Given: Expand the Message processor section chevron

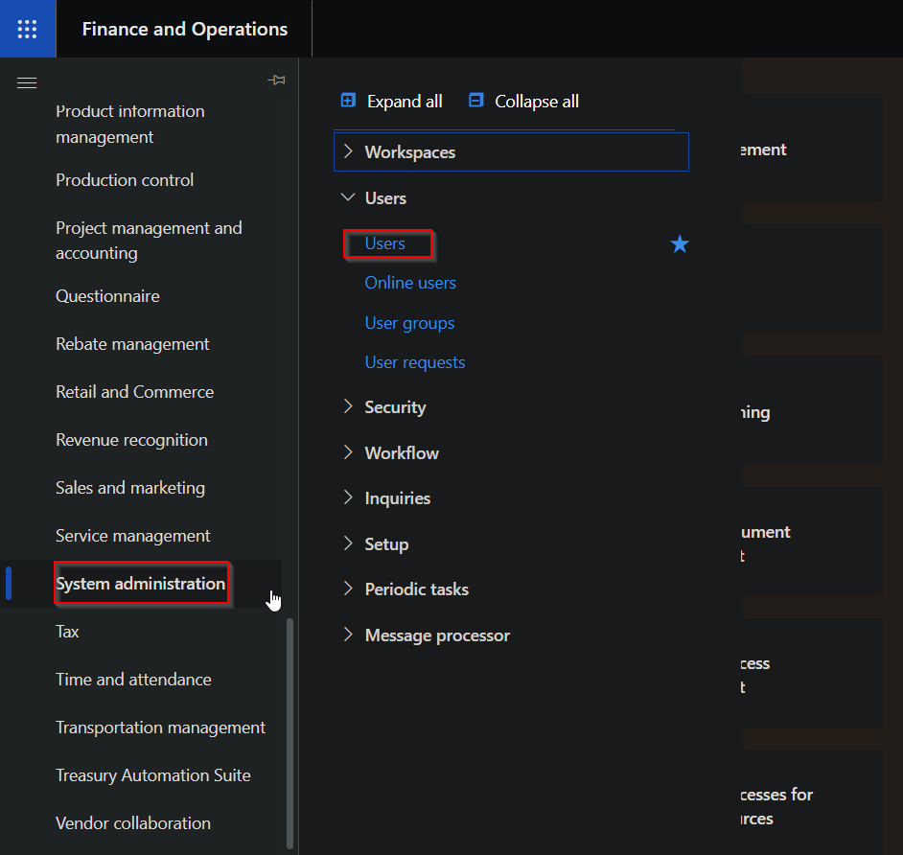Looking at the screenshot, I should coord(348,635).
